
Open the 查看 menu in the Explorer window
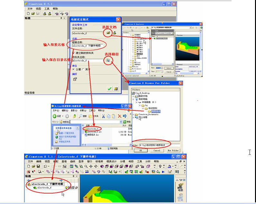[x=74, y=111]
